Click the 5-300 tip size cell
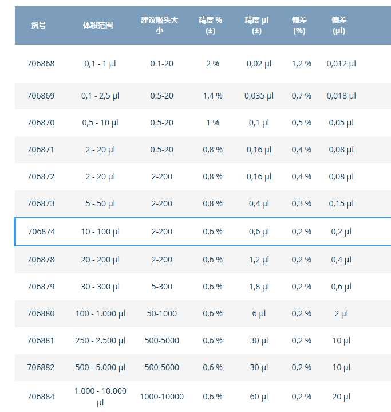The image size is (391, 412). (162, 287)
